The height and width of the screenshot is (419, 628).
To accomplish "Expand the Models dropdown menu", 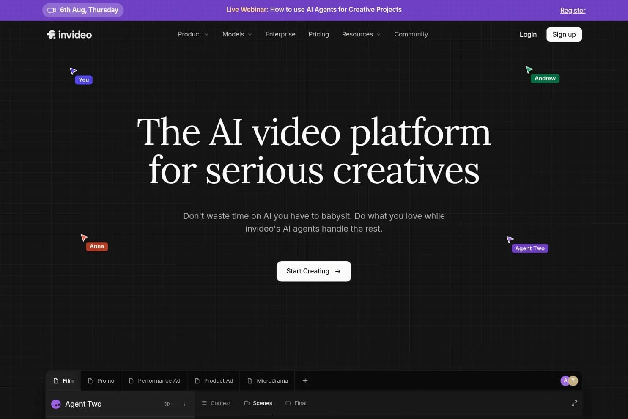I will click(x=237, y=34).
